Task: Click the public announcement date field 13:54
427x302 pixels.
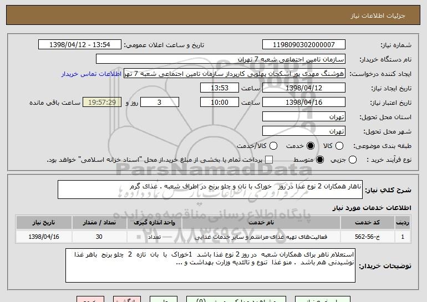Action: coord(80,45)
